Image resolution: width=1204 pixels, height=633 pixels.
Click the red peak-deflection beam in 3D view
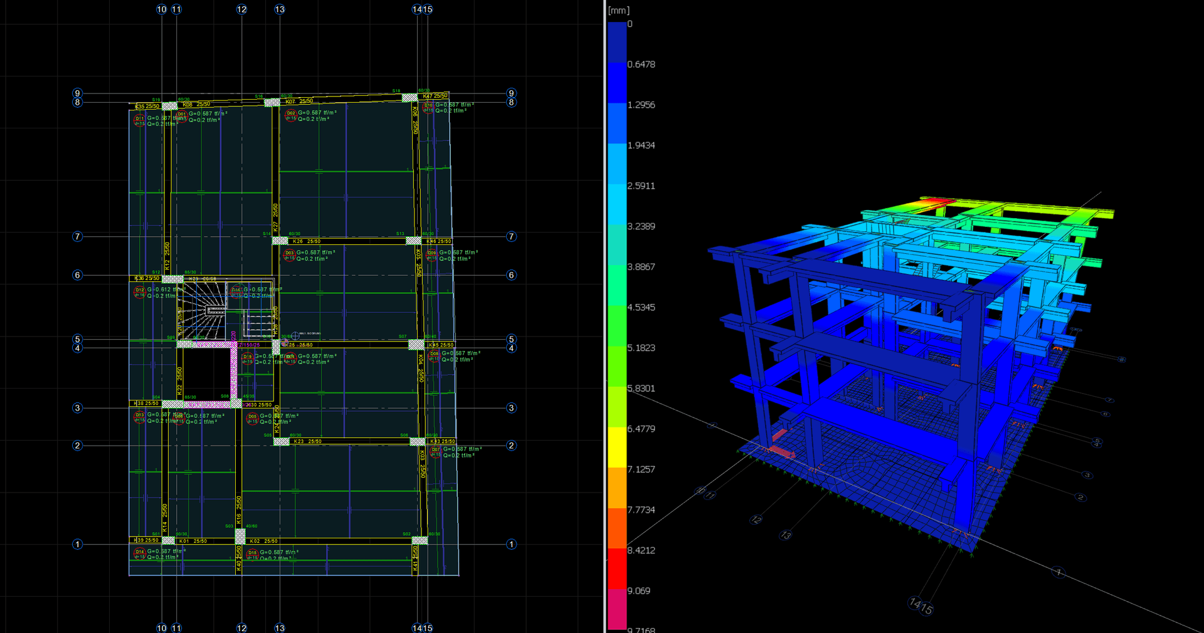coord(937,202)
